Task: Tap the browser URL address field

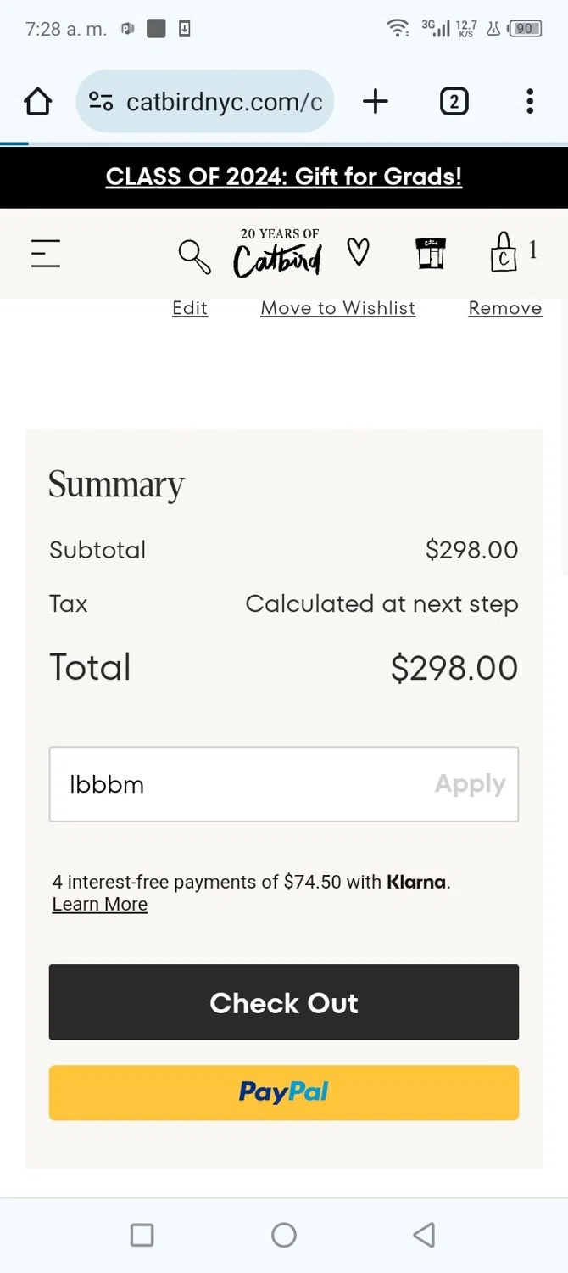Action: [x=225, y=102]
